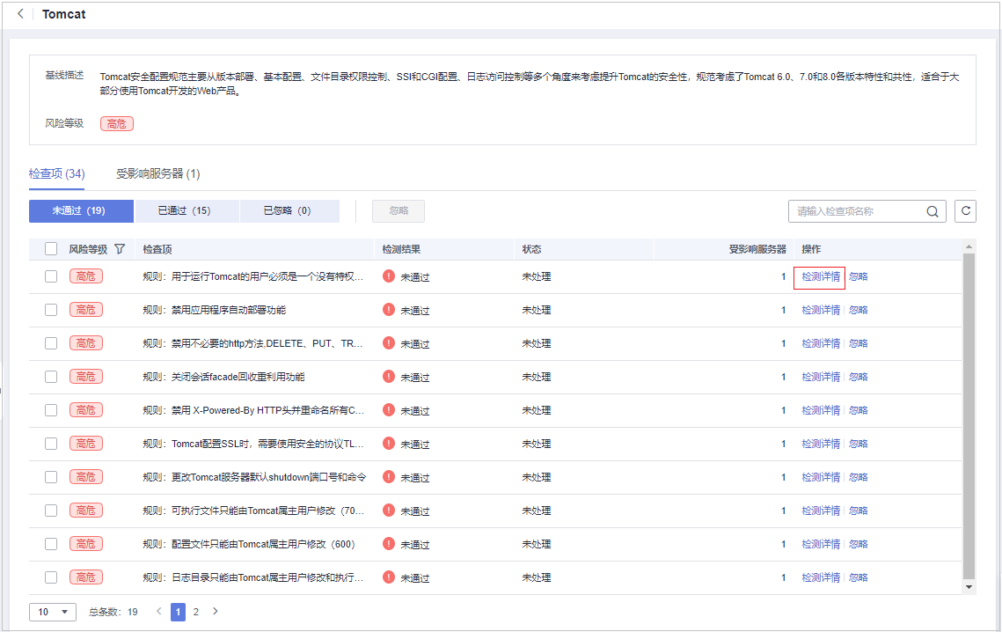The width and height of the screenshot is (1002, 632).
Task: Check the row 禁用不必要的http方法
Action: click(x=51, y=343)
